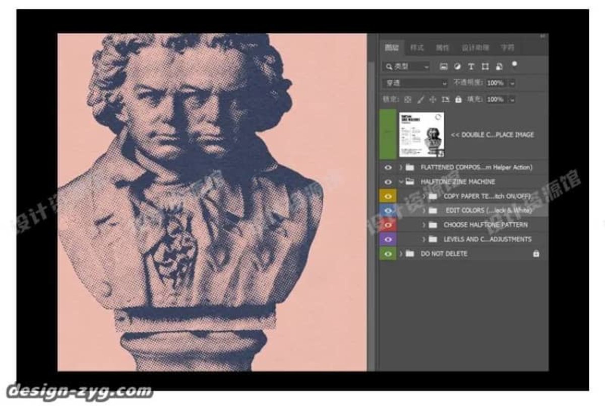The width and height of the screenshot is (605, 406).
Task: Select the FLATTENED COMPOS...m Helper Action) layer name
Action: click(476, 167)
